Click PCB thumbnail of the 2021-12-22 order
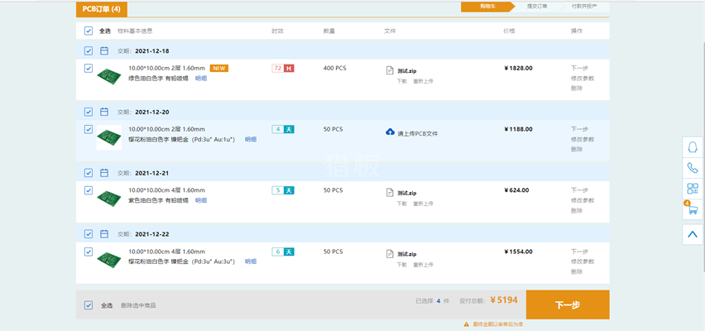705x331 pixels. 108,256
